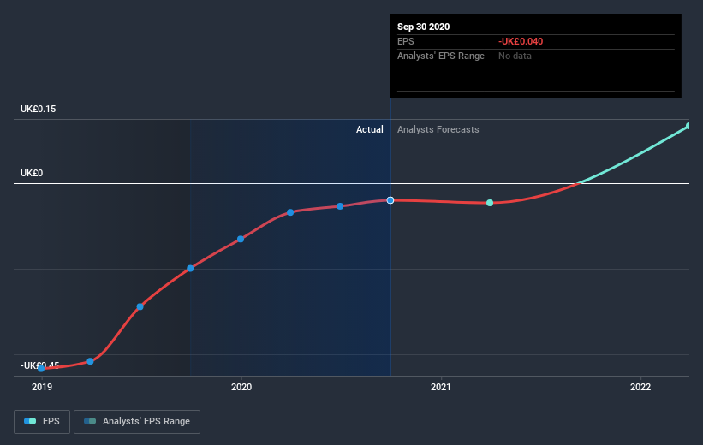Click the 2019 x-axis label
Image resolution: width=703 pixels, height=445 pixels.
pos(42,387)
